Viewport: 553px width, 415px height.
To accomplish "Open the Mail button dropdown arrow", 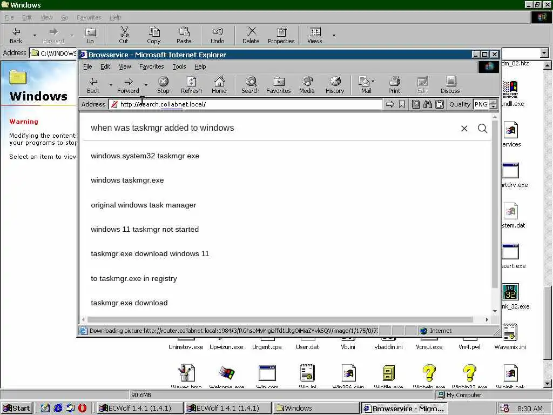I will 373,81.
